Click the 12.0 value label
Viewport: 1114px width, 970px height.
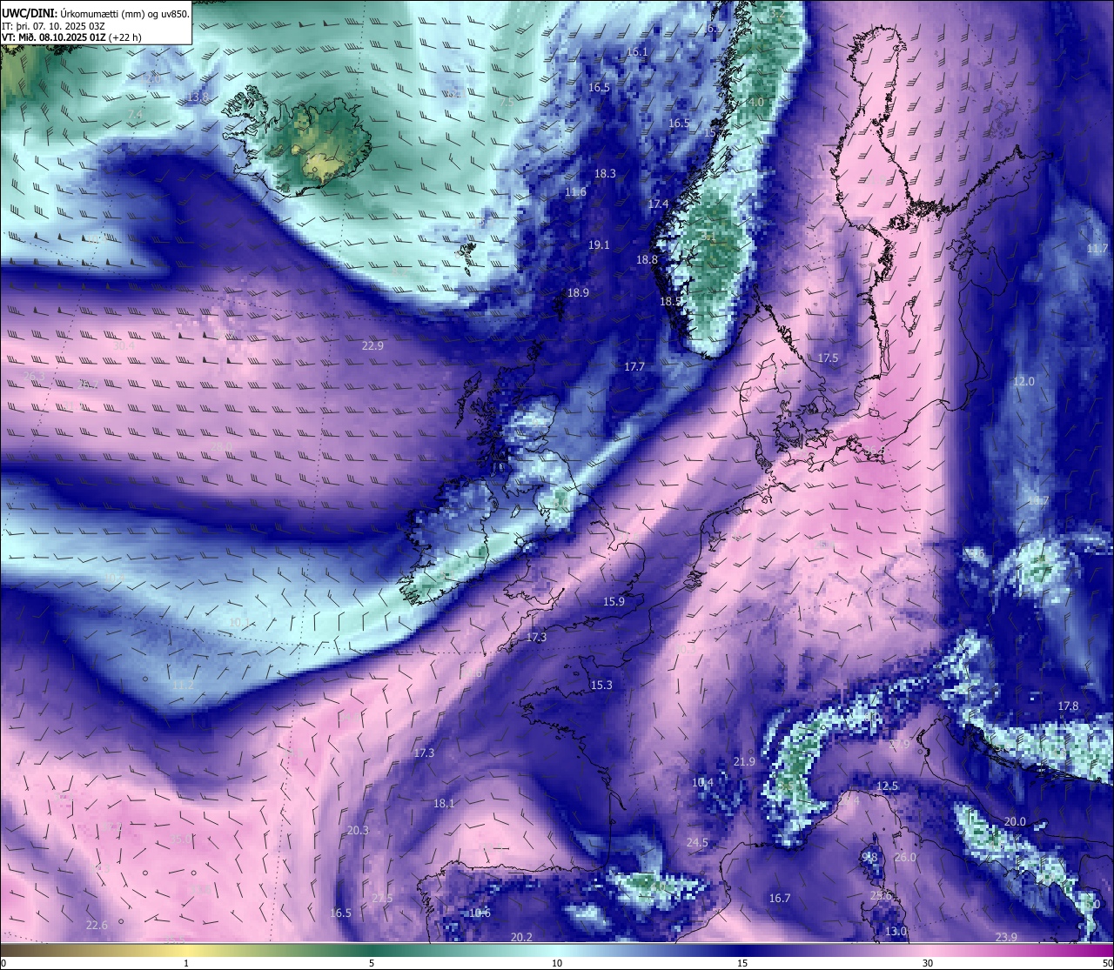pos(1023,382)
